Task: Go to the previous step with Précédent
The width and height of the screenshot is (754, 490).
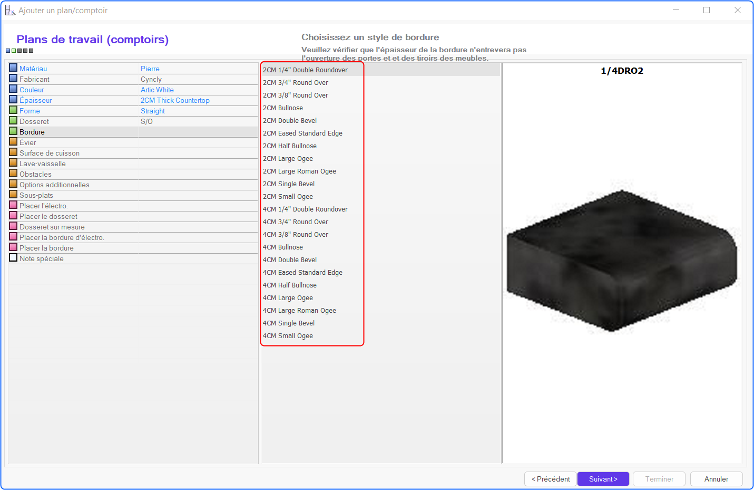Action: tap(551, 479)
